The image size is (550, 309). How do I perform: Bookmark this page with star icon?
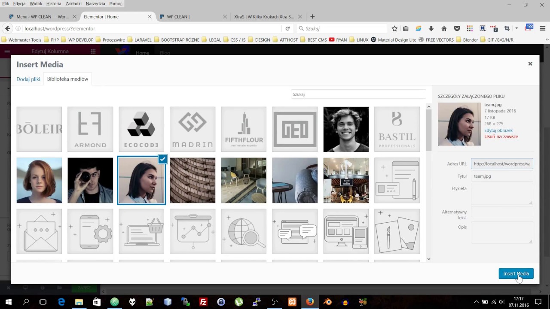point(394,28)
